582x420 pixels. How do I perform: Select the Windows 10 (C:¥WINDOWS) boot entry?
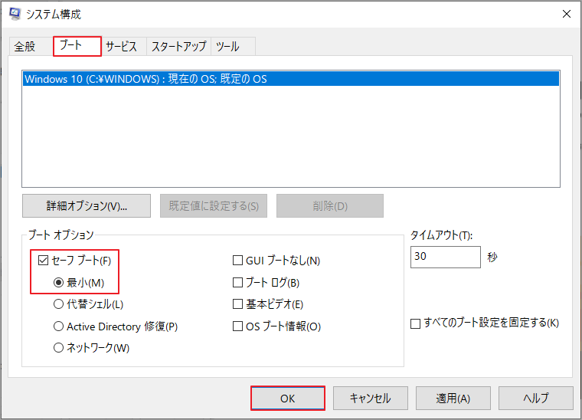pyautogui.click(x=291, y=79)
